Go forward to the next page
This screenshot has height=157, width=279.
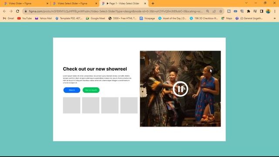pyautogui.click(x=11, y=11)
